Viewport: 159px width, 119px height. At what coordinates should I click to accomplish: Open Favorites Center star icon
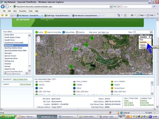click(2, 15)
